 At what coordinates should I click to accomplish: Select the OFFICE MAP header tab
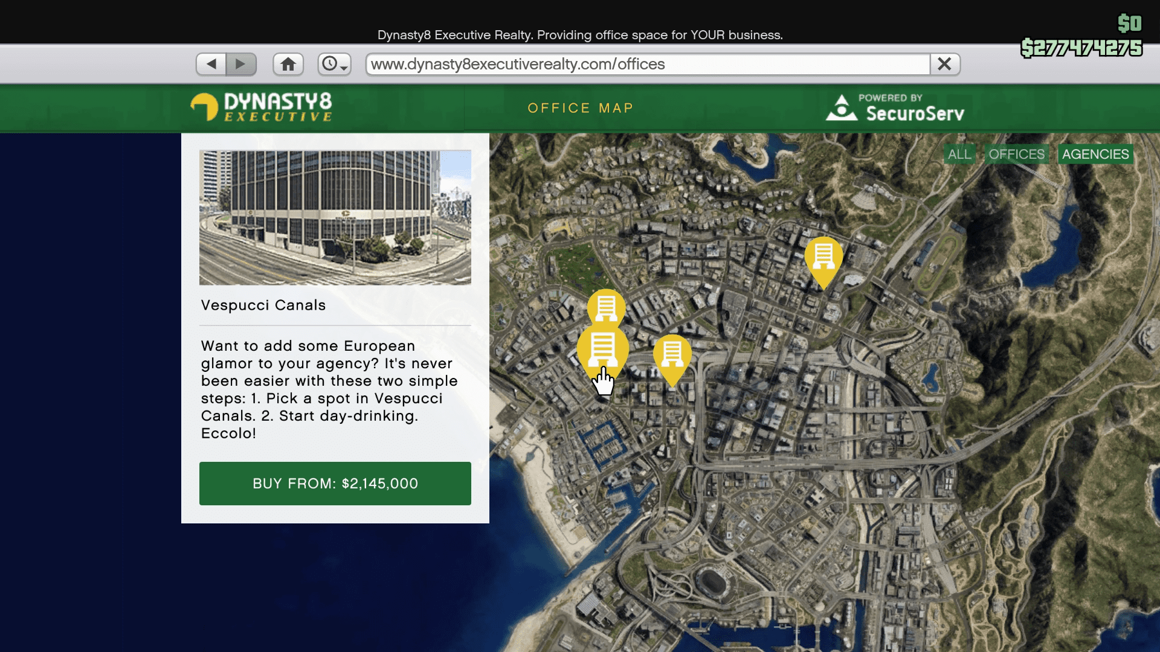pyautogui.click(x=581, y=107)
